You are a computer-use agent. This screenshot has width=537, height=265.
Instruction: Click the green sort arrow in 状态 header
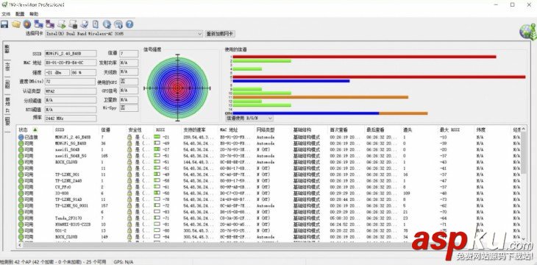point(35,130)
